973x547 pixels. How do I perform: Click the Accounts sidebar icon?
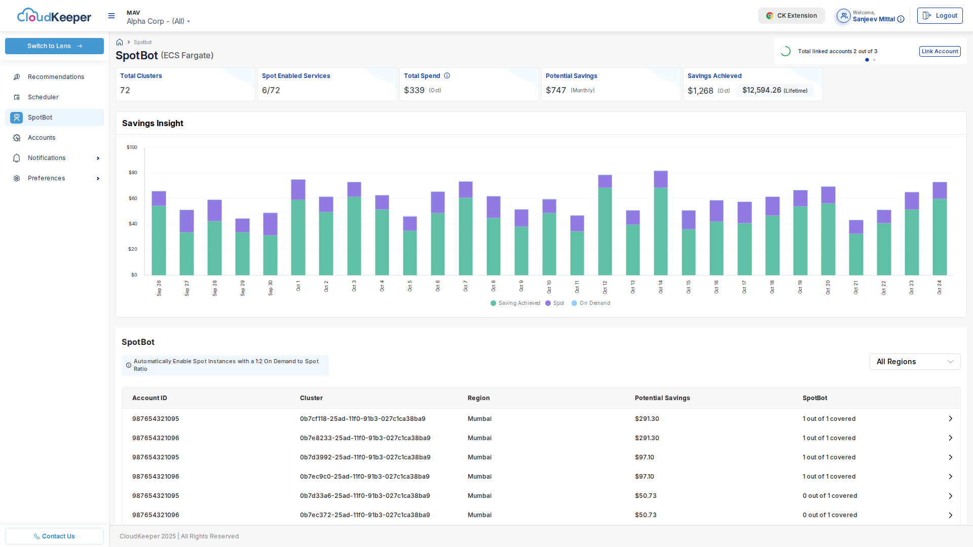17,138
